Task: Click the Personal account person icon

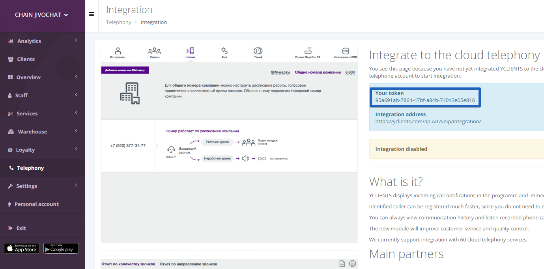Action: pos(9,204)
